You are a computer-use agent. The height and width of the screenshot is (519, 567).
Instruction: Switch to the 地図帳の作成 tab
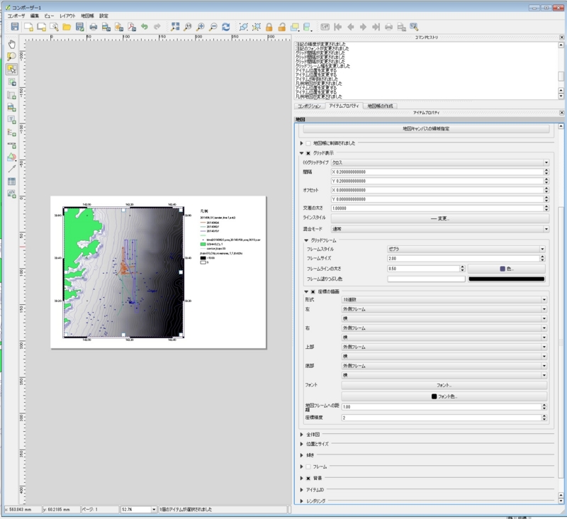pyautogui.click(x=380, y=106)
